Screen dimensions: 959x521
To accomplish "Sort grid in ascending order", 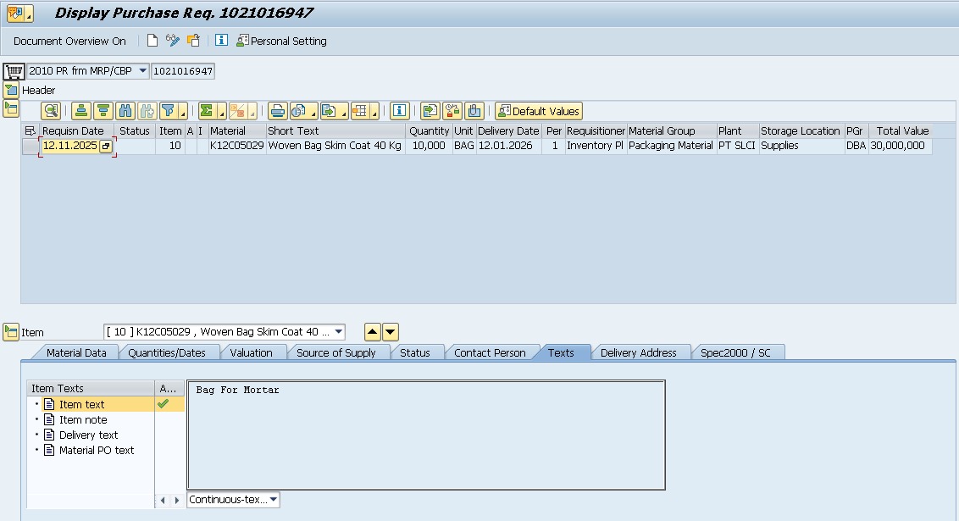I will [81, 111].
